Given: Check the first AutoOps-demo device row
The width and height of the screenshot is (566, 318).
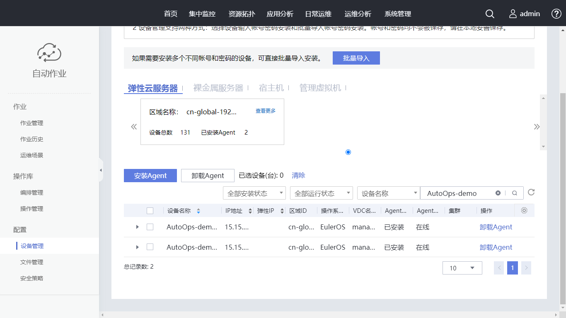Looking at the screenshot, I should tap(150, 227).
